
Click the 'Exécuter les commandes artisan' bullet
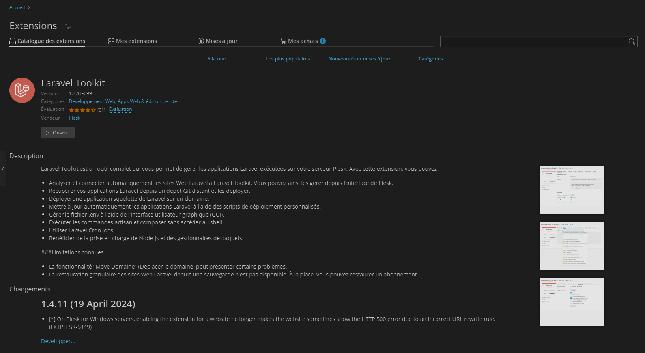pyautogui.click(x=136, y=222)
